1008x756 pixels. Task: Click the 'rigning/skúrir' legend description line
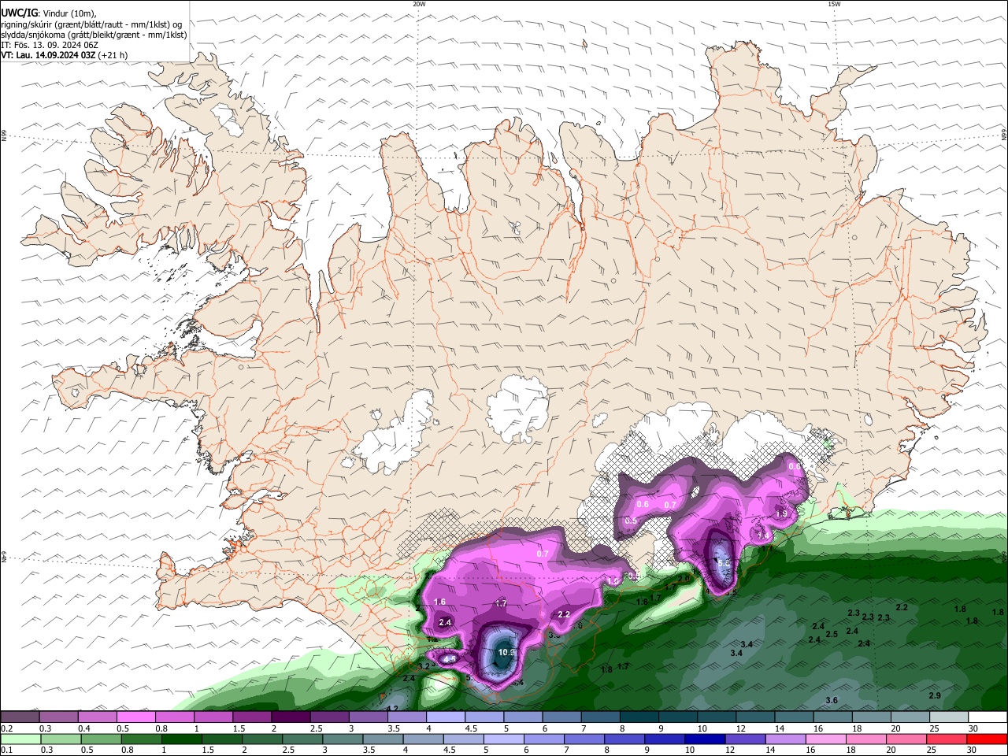(x=91, y=24)
